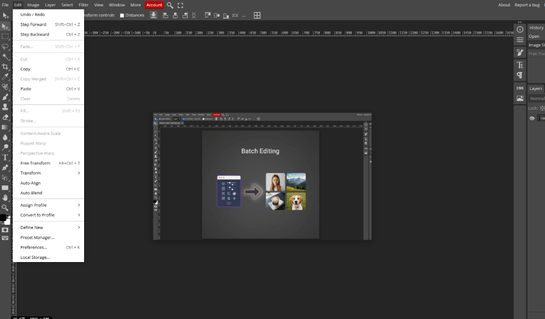Select the Lasso tool
Image resolution: width=545 pixels, height=319 pixels.
click(x=5, y=46)
